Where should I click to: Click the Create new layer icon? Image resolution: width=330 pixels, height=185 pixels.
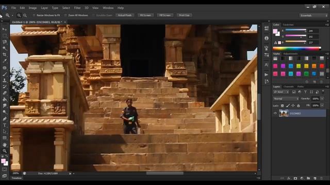click(315, 178)
